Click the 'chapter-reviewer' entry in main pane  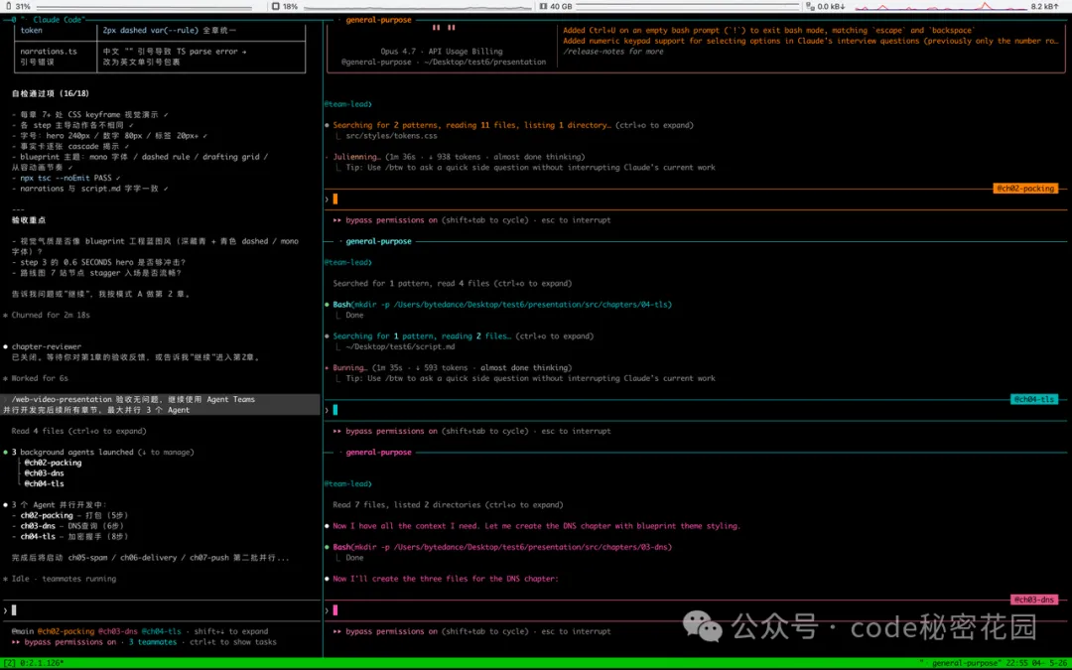[47, 346]
